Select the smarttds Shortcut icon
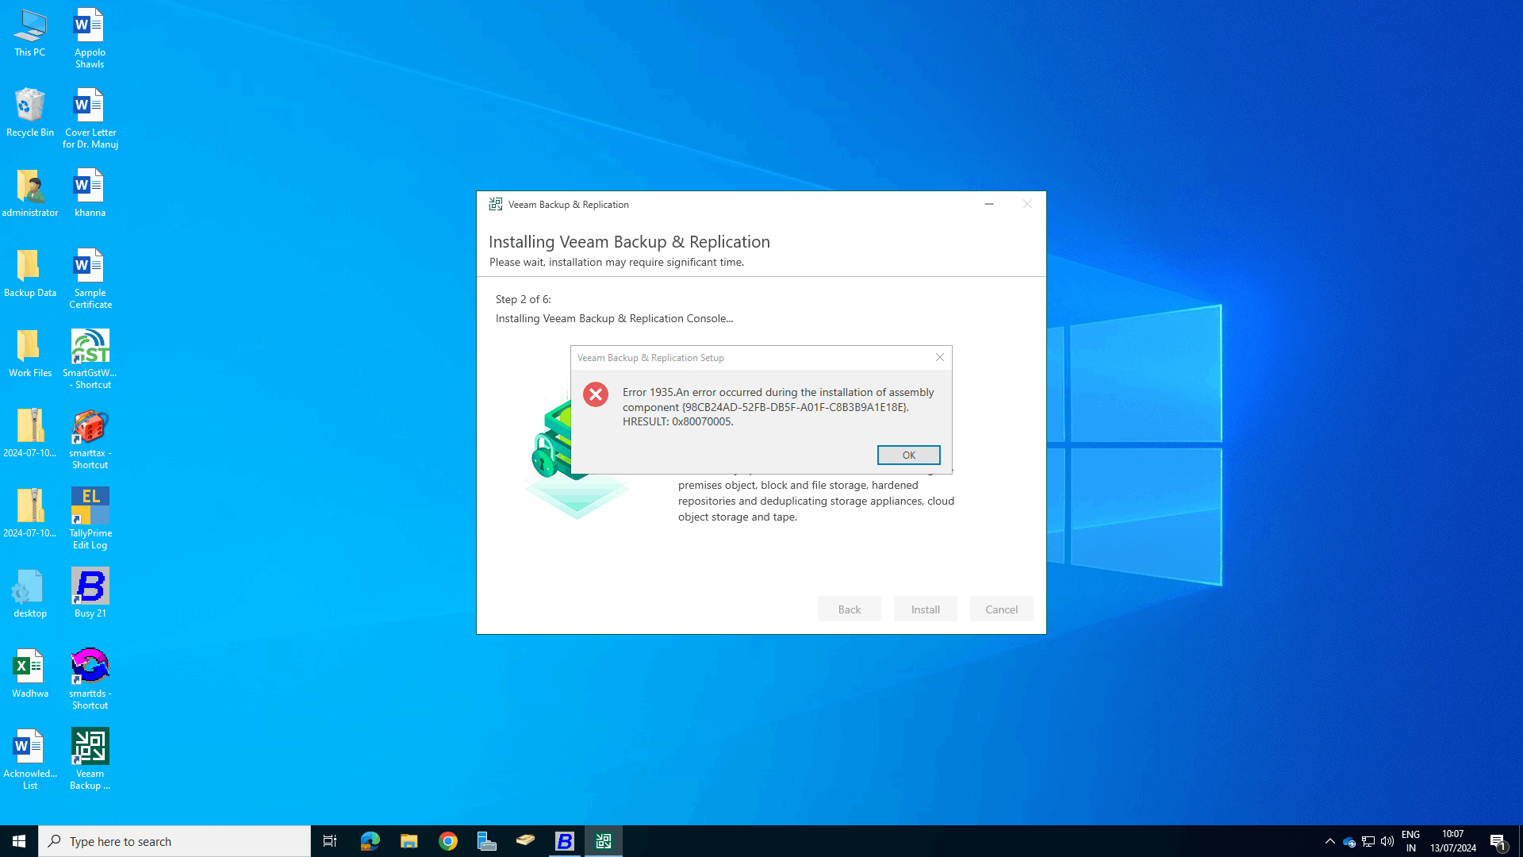The image size is (1523, 857). tap(90, 679)
